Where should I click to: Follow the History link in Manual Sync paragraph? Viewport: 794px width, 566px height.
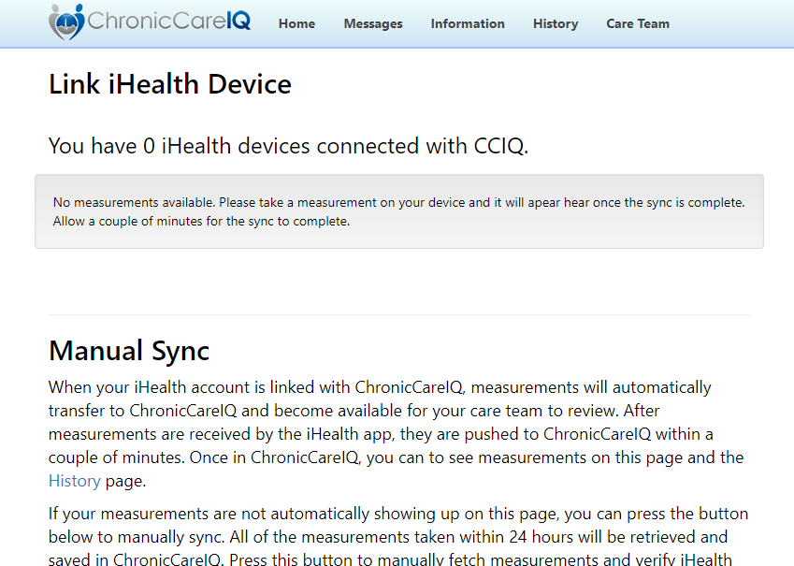point(75,481)
